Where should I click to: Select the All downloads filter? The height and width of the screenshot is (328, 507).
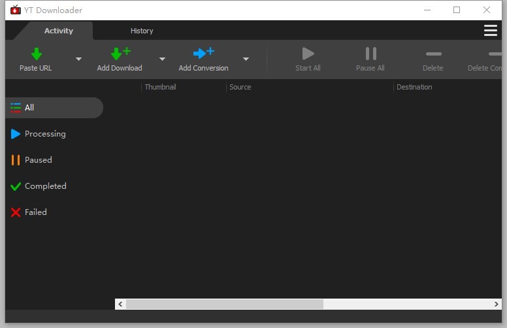point(29,108)
